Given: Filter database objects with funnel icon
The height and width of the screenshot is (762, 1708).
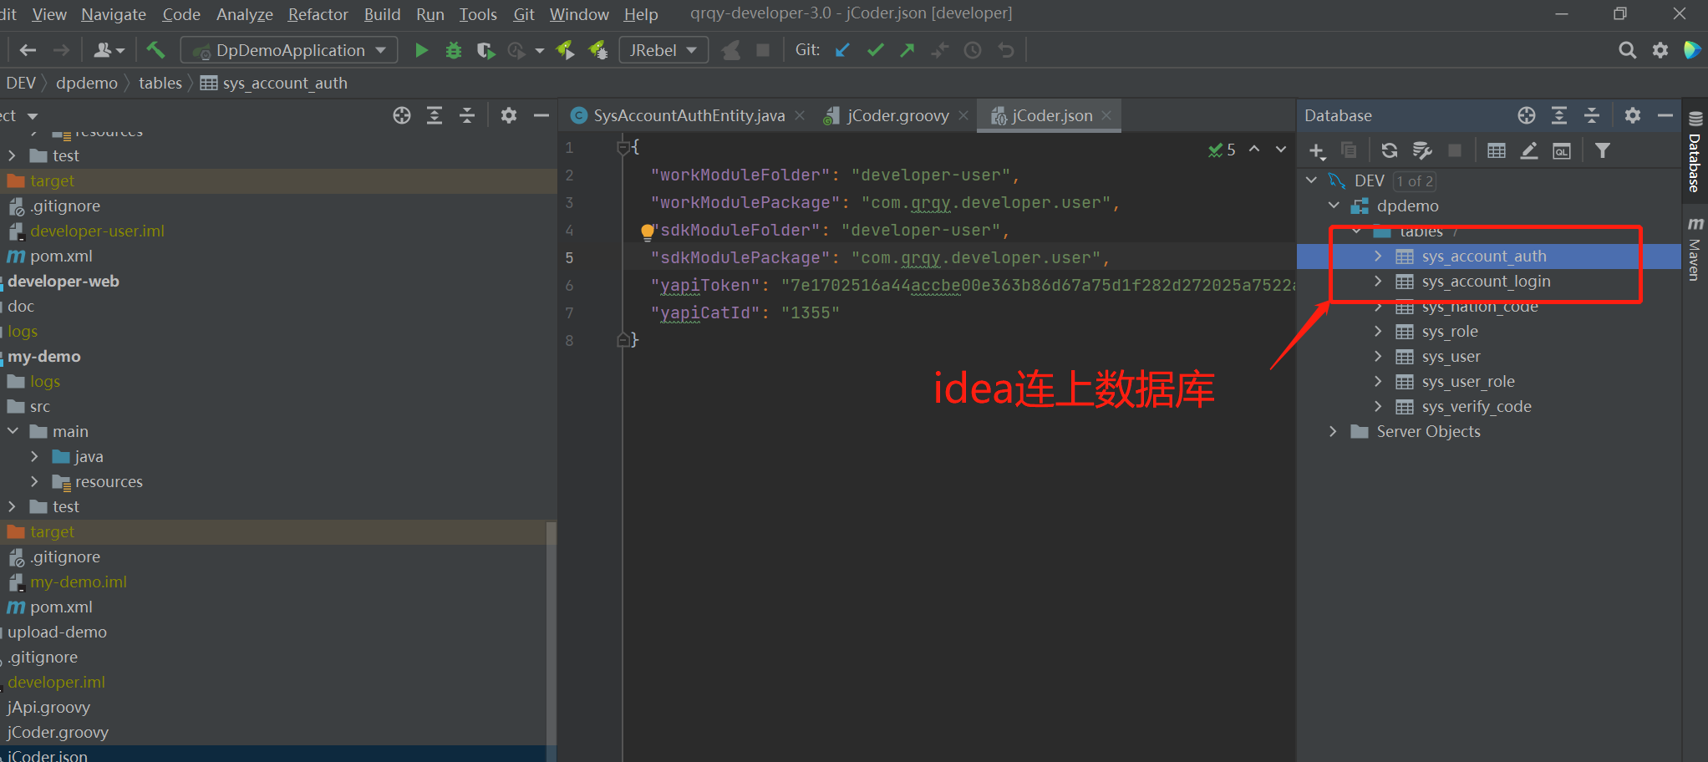Looking at the screenshot, I should pyautogui.click(x=1602, y=150).
